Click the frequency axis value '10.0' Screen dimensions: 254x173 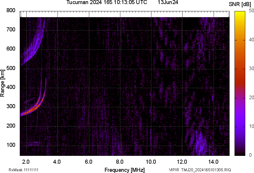click(x=151, y=162)
